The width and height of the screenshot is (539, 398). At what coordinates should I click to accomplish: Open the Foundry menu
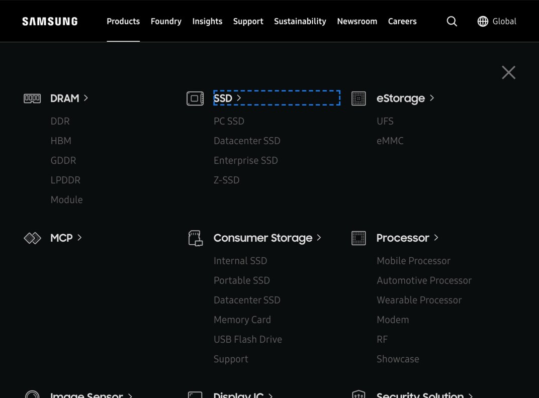click(x=166, y=21)
